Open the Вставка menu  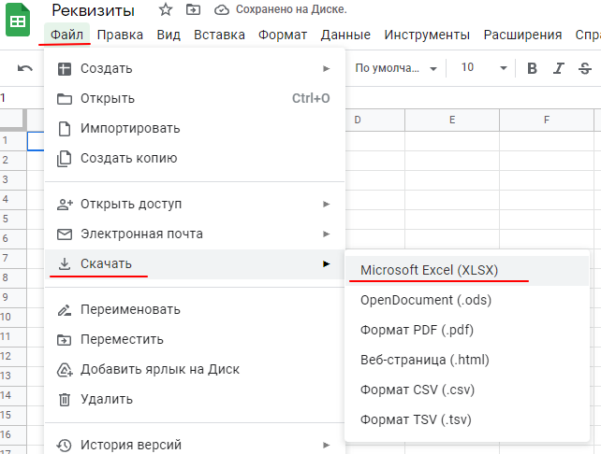click(219, 35)
